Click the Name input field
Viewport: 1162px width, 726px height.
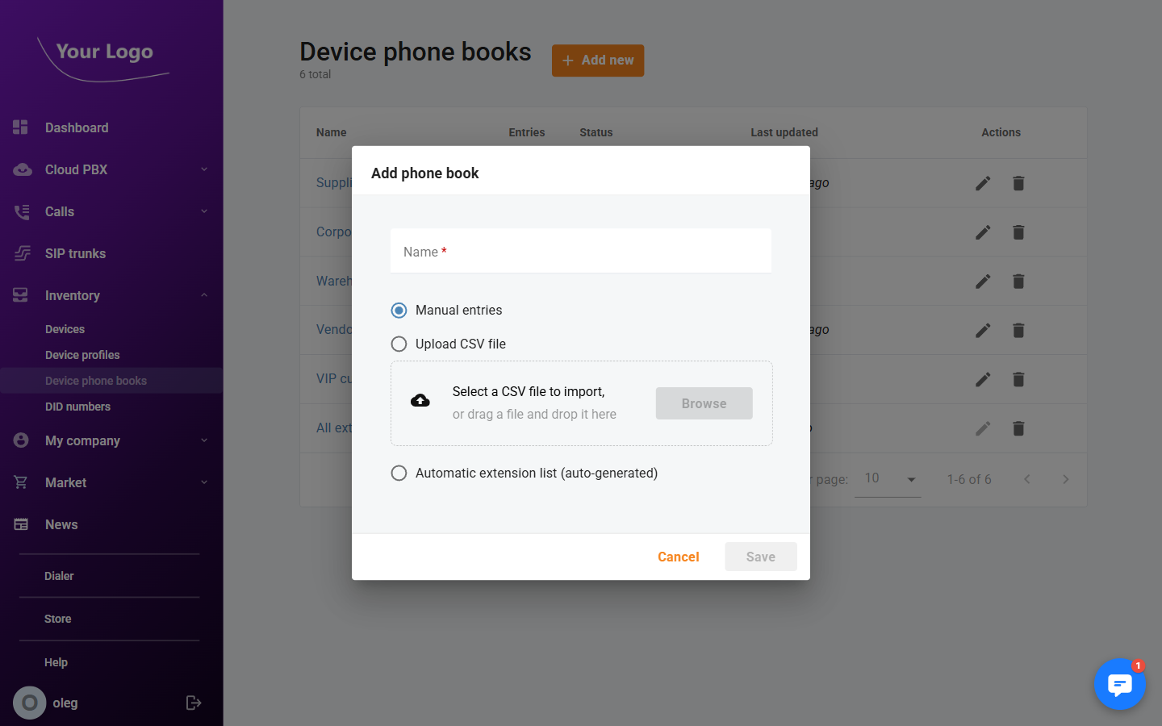pos(581,251)
